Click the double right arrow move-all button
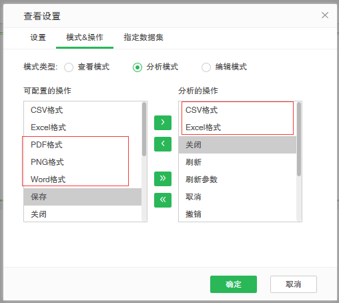The image size is (339, 303). [163, 179]
